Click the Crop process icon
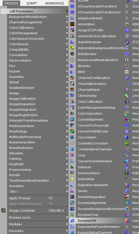The height and width of the screenshot is (234, 139). [x=72, y=155]
